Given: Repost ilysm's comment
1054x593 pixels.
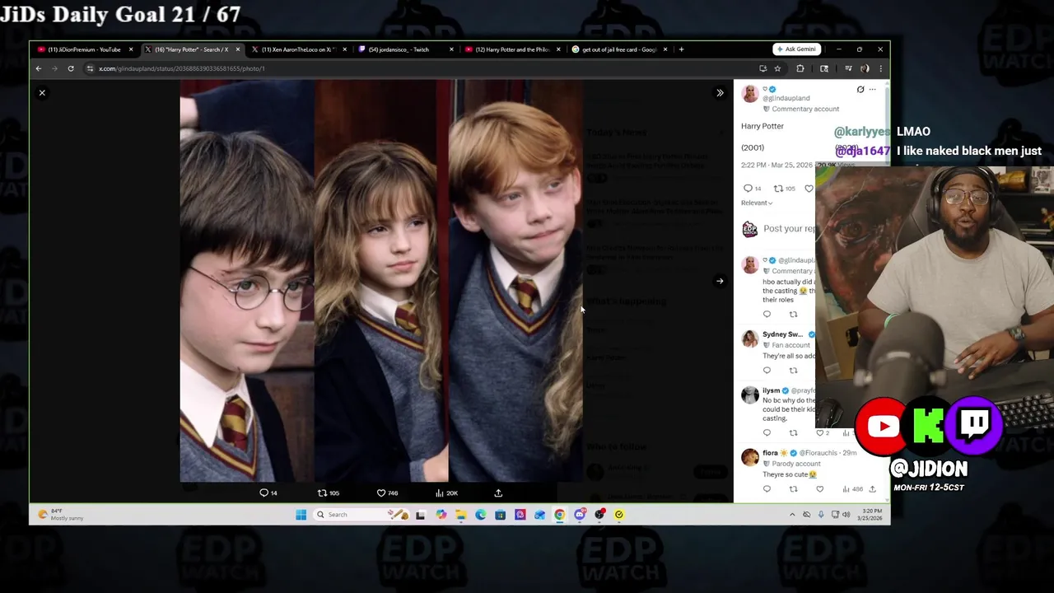Looking at the screenshot, I should pyautogui.click(x=793, y=433).
